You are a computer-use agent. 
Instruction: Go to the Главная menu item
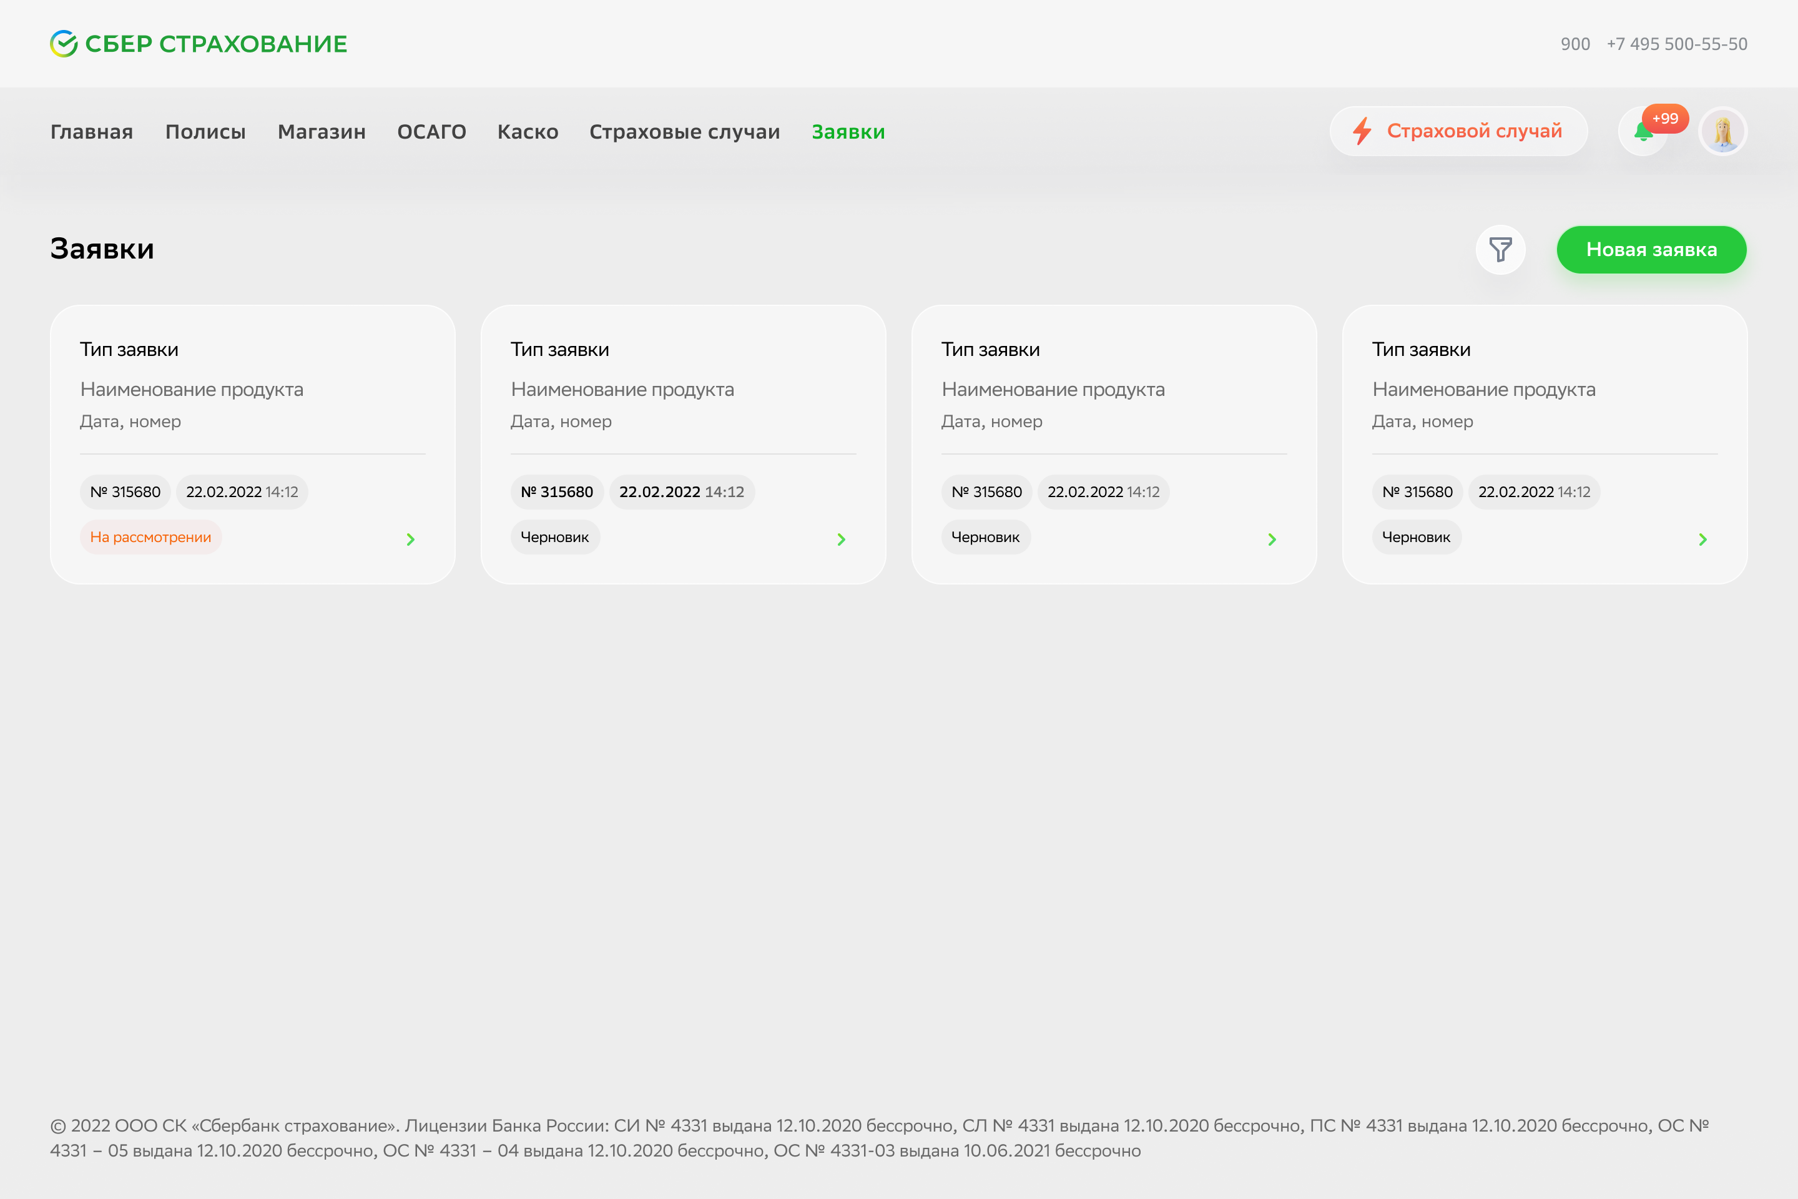tap(92, 132)
